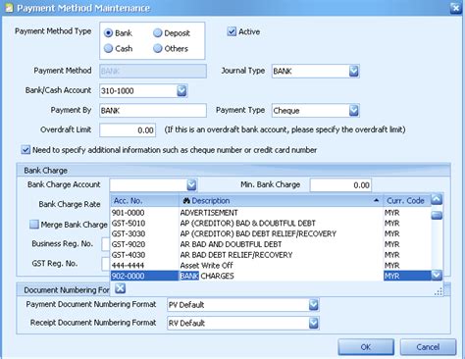Select the BANK CHARGES account row

271,276
